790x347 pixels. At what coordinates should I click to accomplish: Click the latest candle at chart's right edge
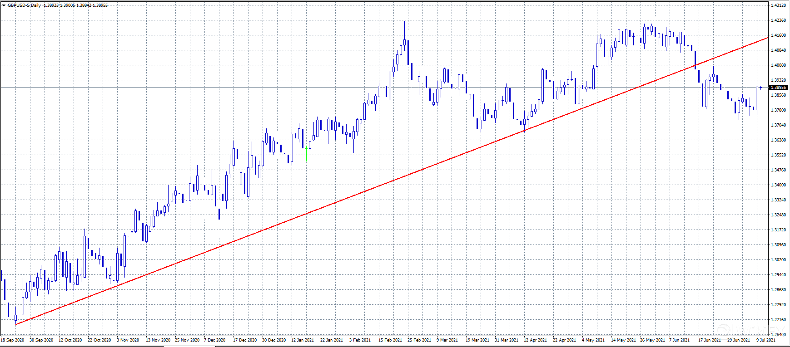coord(760,88)
